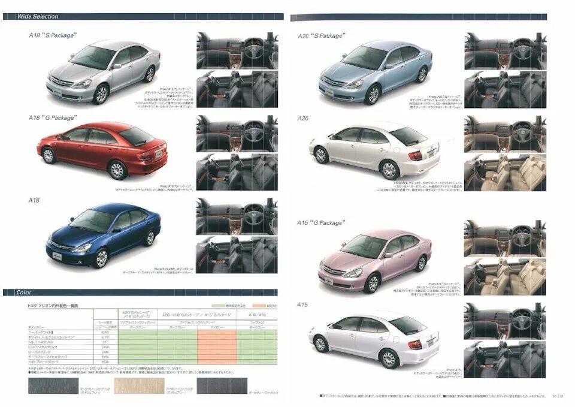
Task: Open the A18 "G Package" seat interior photo
Action: tap(237, 172)
